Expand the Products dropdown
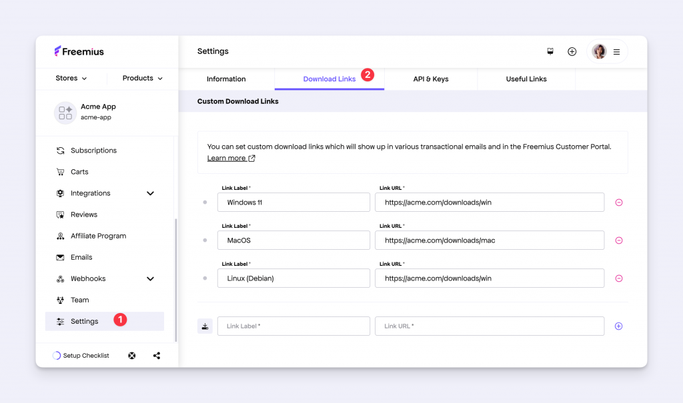The width and height of the screenshot is (683, 403). (x=141, y=78)
